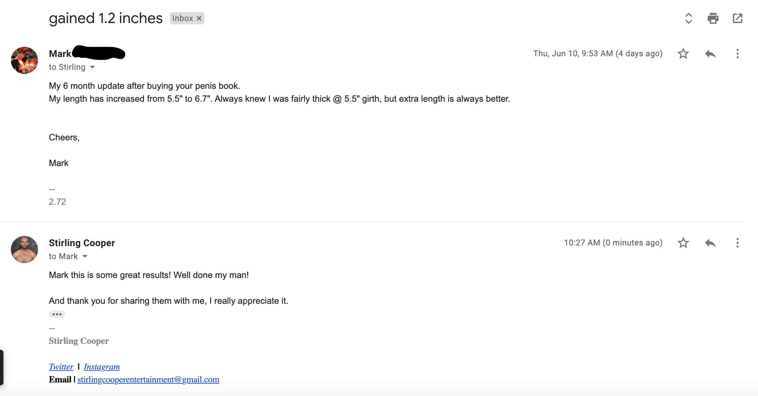Open more options for Stirling Cooper's message
Image resolution: width=758 pixels, height=396 pixels.
click(737, 243)
